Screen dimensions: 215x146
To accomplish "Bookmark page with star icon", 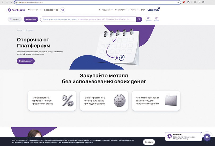I will (178, 2).
